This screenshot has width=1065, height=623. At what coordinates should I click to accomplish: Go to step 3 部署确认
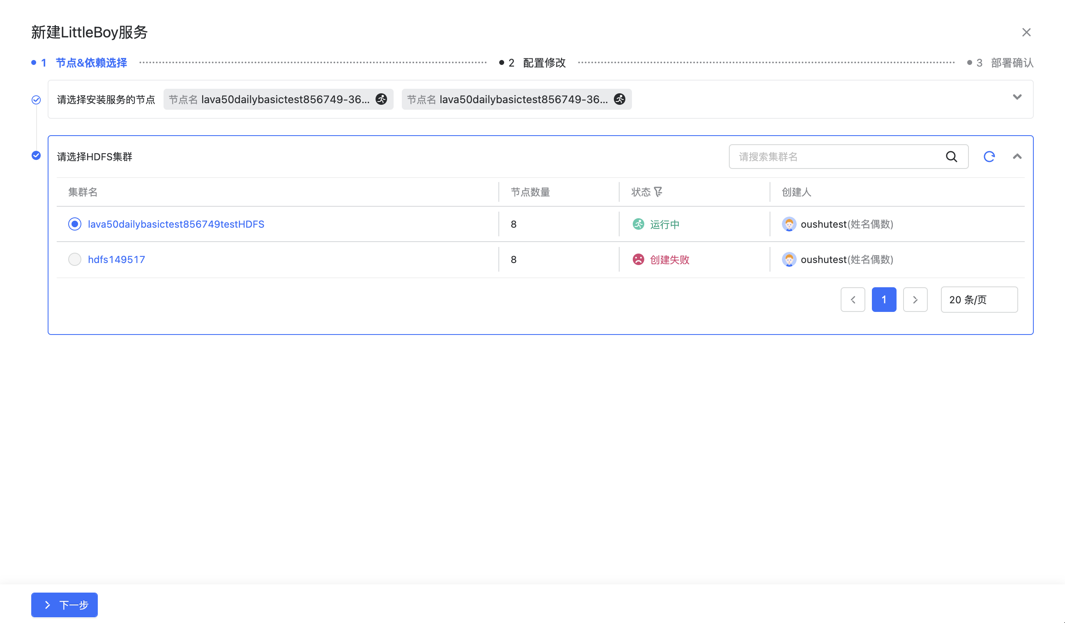(1011, 63)
